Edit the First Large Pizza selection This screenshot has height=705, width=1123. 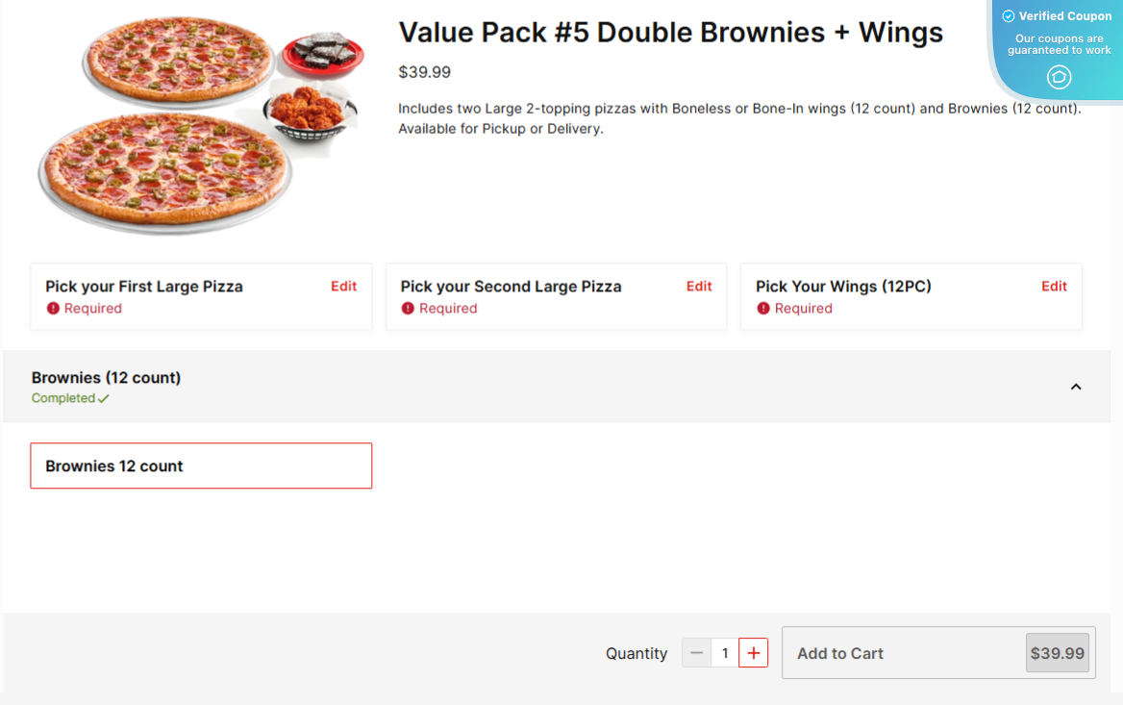coord(343,287)
